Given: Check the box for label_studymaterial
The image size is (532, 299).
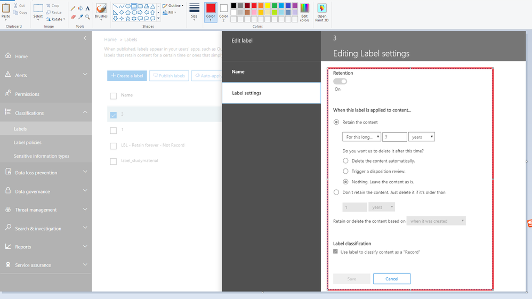Looking at the screenshot, I should [x=114, y=161].
